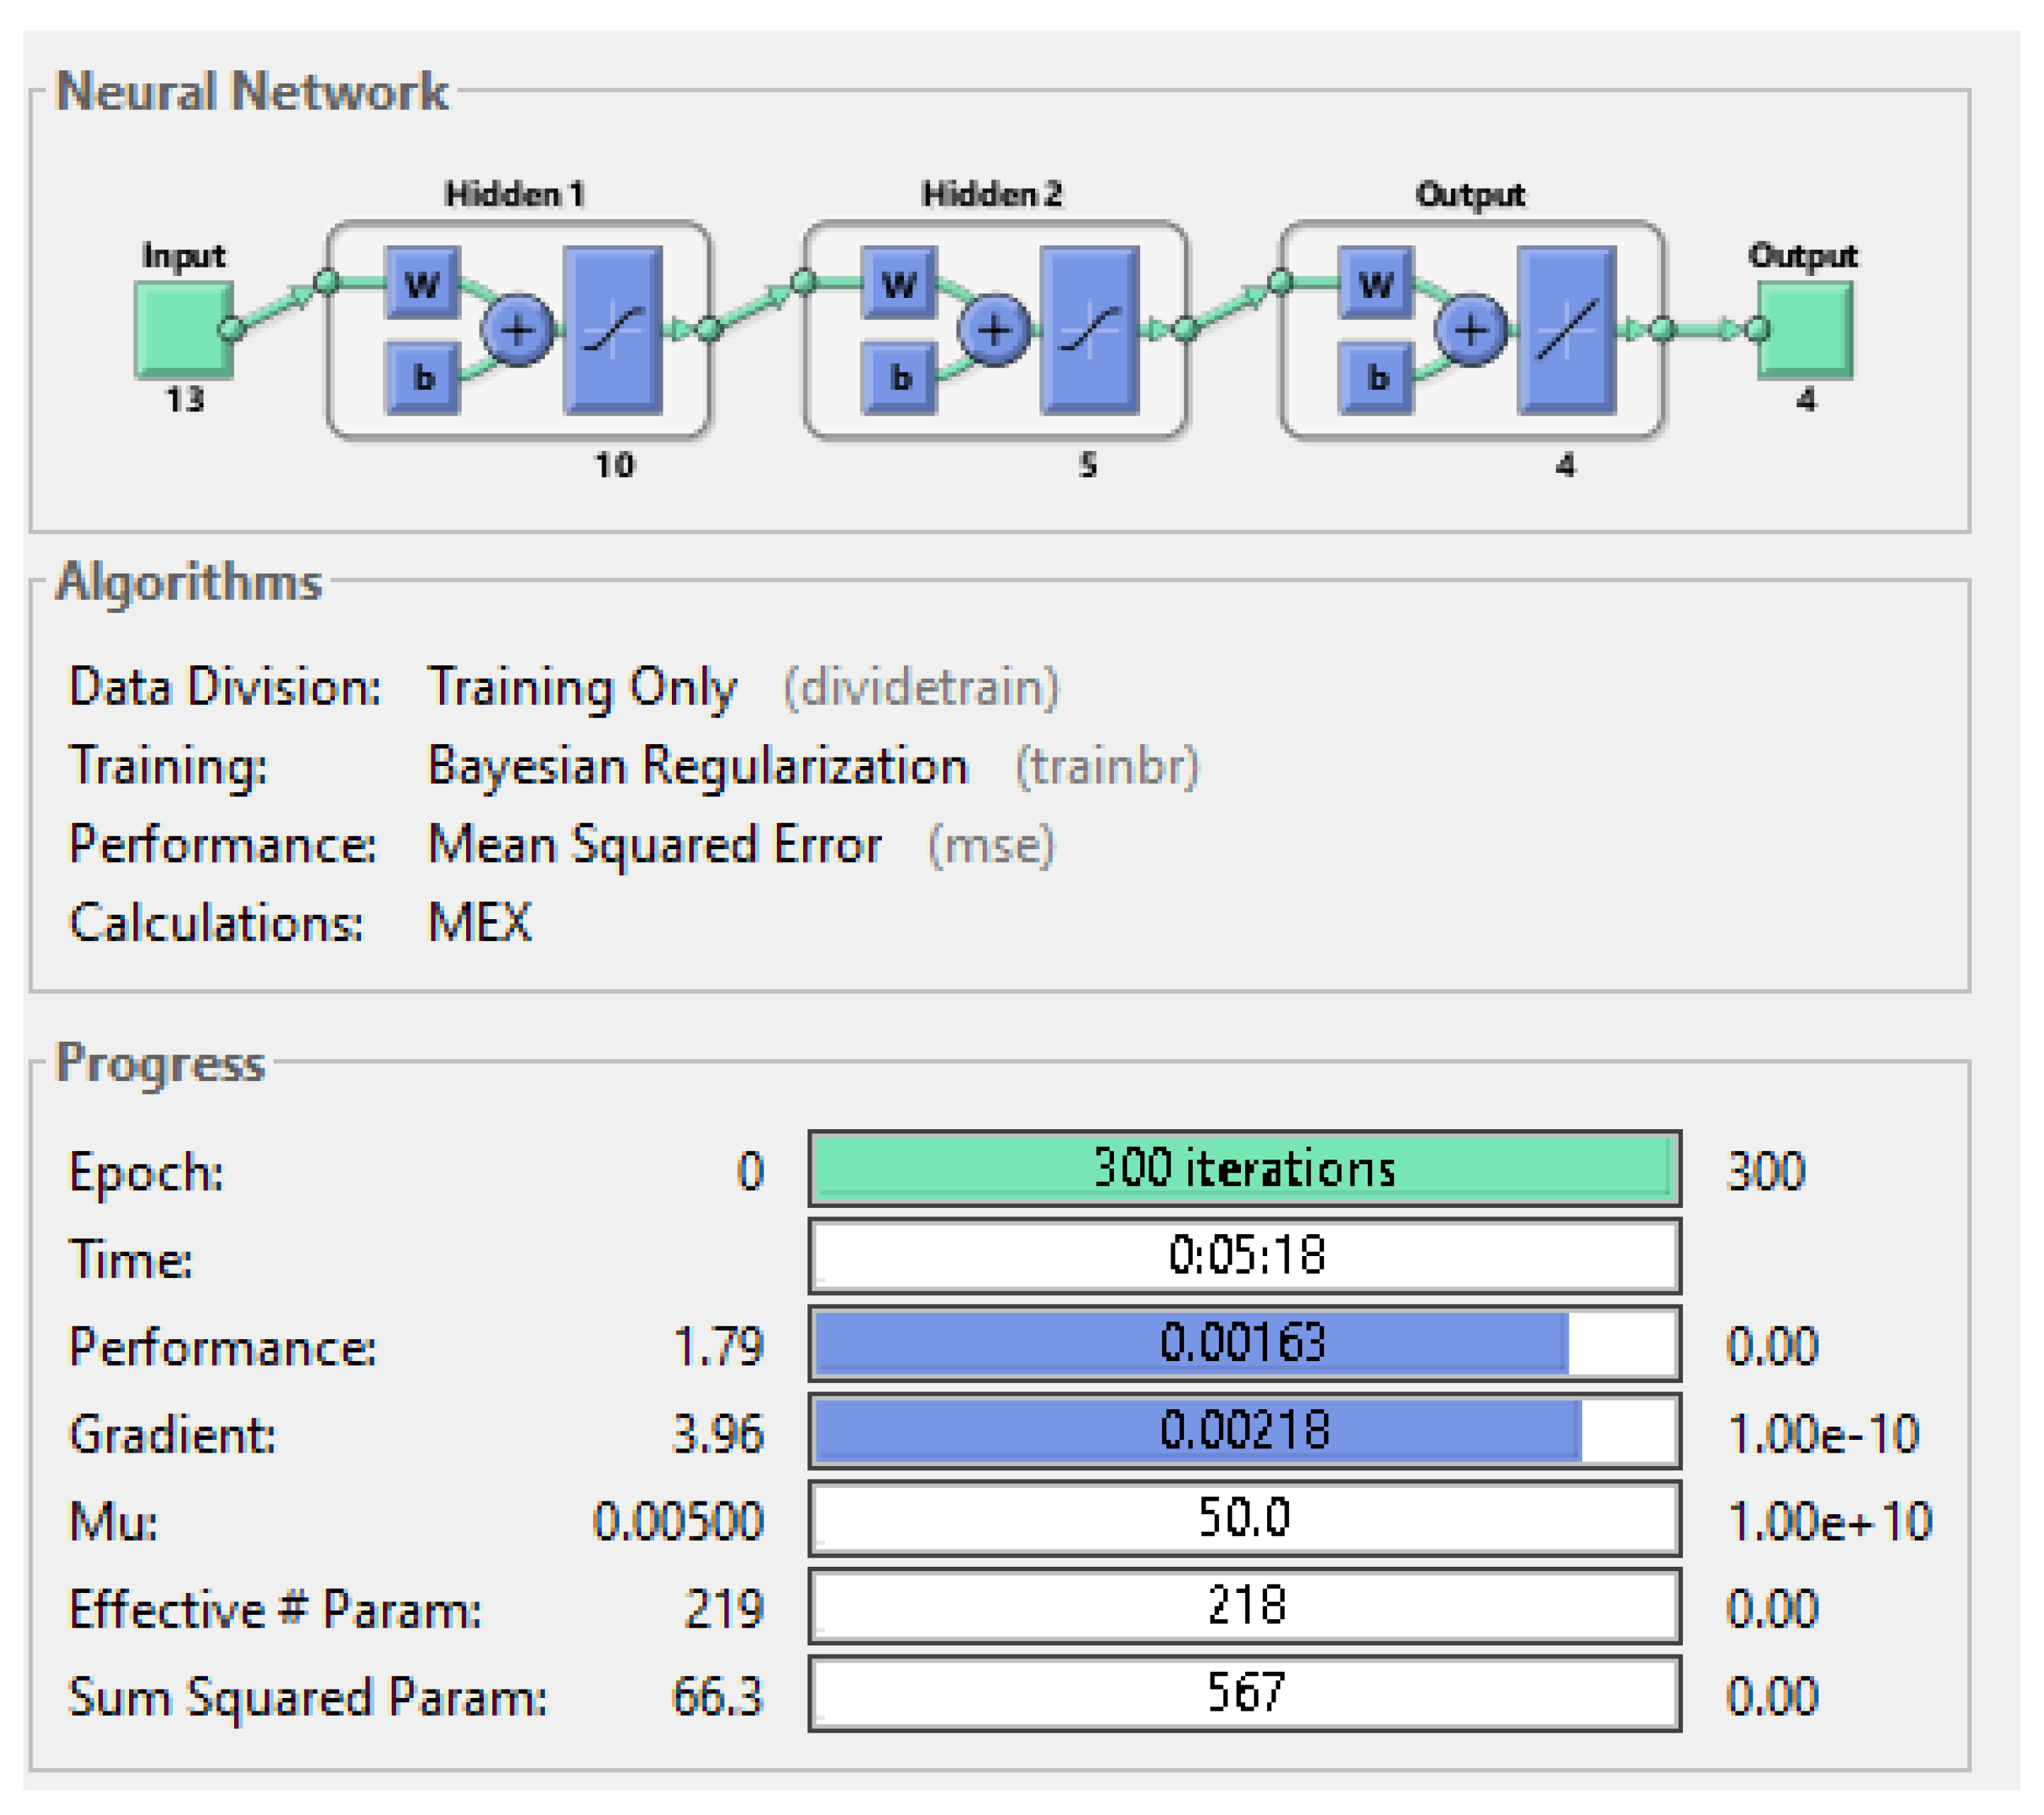Click the Performance progress bar showing 0.00163

(x=1244, y=1343)
